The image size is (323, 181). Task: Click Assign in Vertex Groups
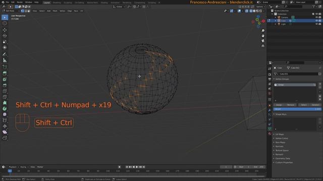click(x=279, y=105)
